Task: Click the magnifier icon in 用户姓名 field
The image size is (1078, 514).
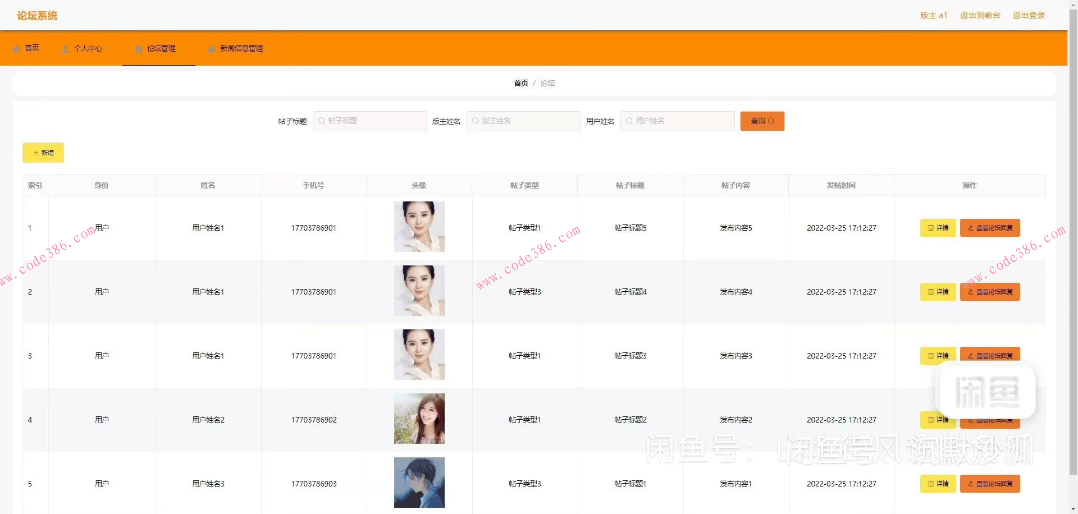Action: tap(629, 121)
